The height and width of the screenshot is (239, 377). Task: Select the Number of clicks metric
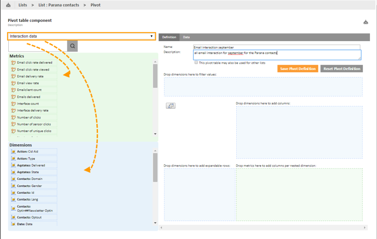[29, 117]
